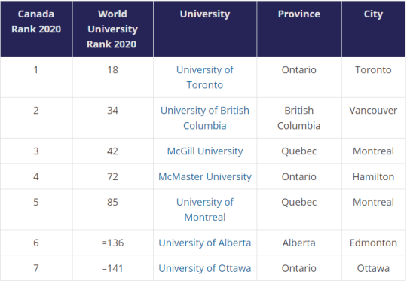Follow the University of Ottawa link
The height and width of the screenshot is (281, 407).
coord(205,268)
